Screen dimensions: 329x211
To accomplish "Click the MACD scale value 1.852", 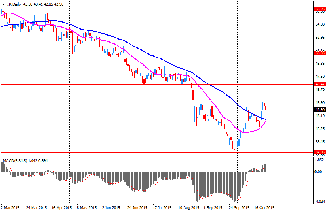I will pyautogui.click(x=320, y=160).
